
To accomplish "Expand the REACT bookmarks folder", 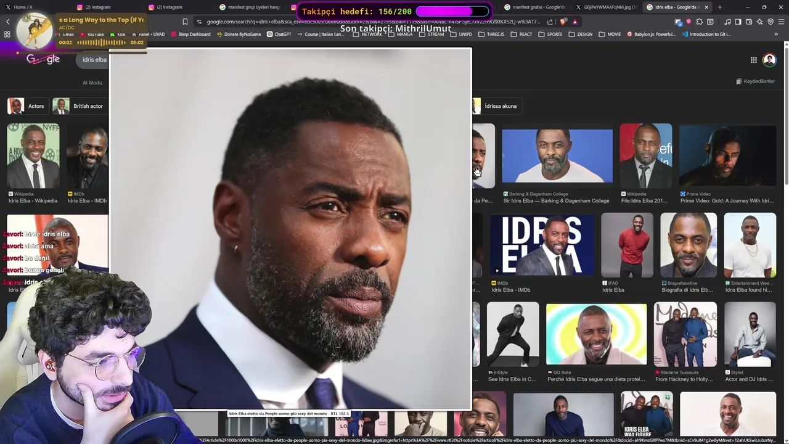I will coord(521,34).
